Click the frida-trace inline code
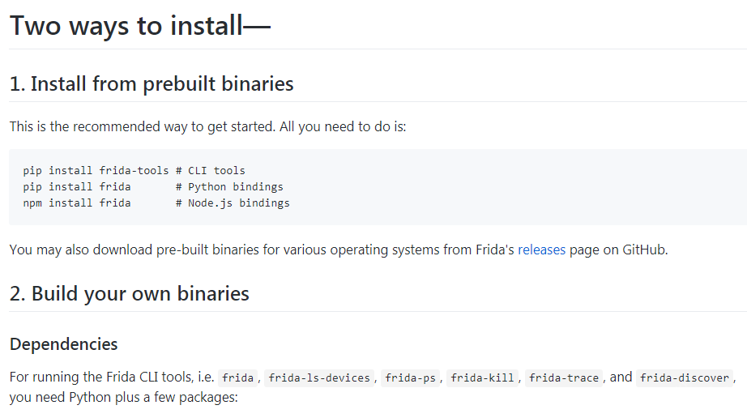This screenshot has width=747, height=418. (565, 377)
